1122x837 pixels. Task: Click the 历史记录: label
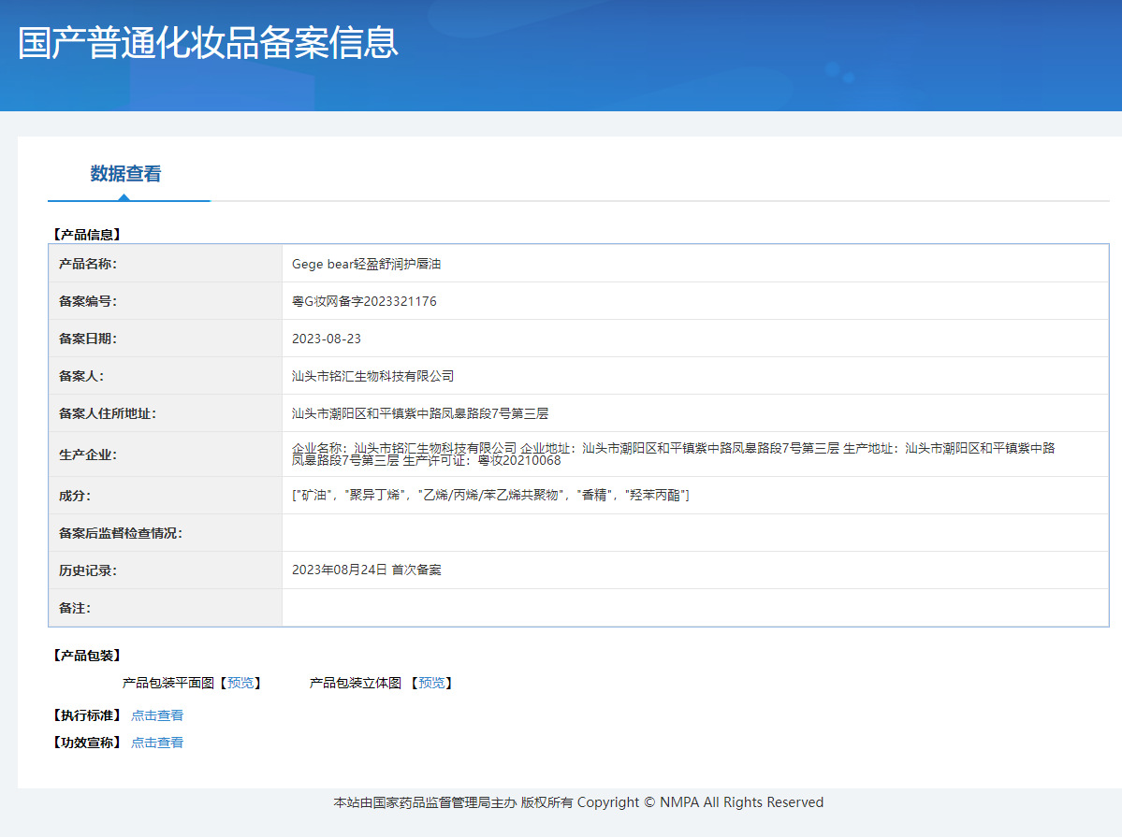click(x=87, y=570)
